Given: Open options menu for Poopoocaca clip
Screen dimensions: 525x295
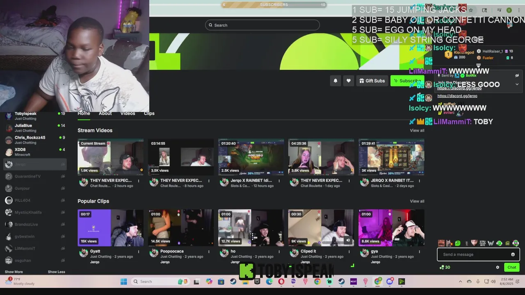Looking at the screenshot, I should pyautogui.click(x=209, y=252).
